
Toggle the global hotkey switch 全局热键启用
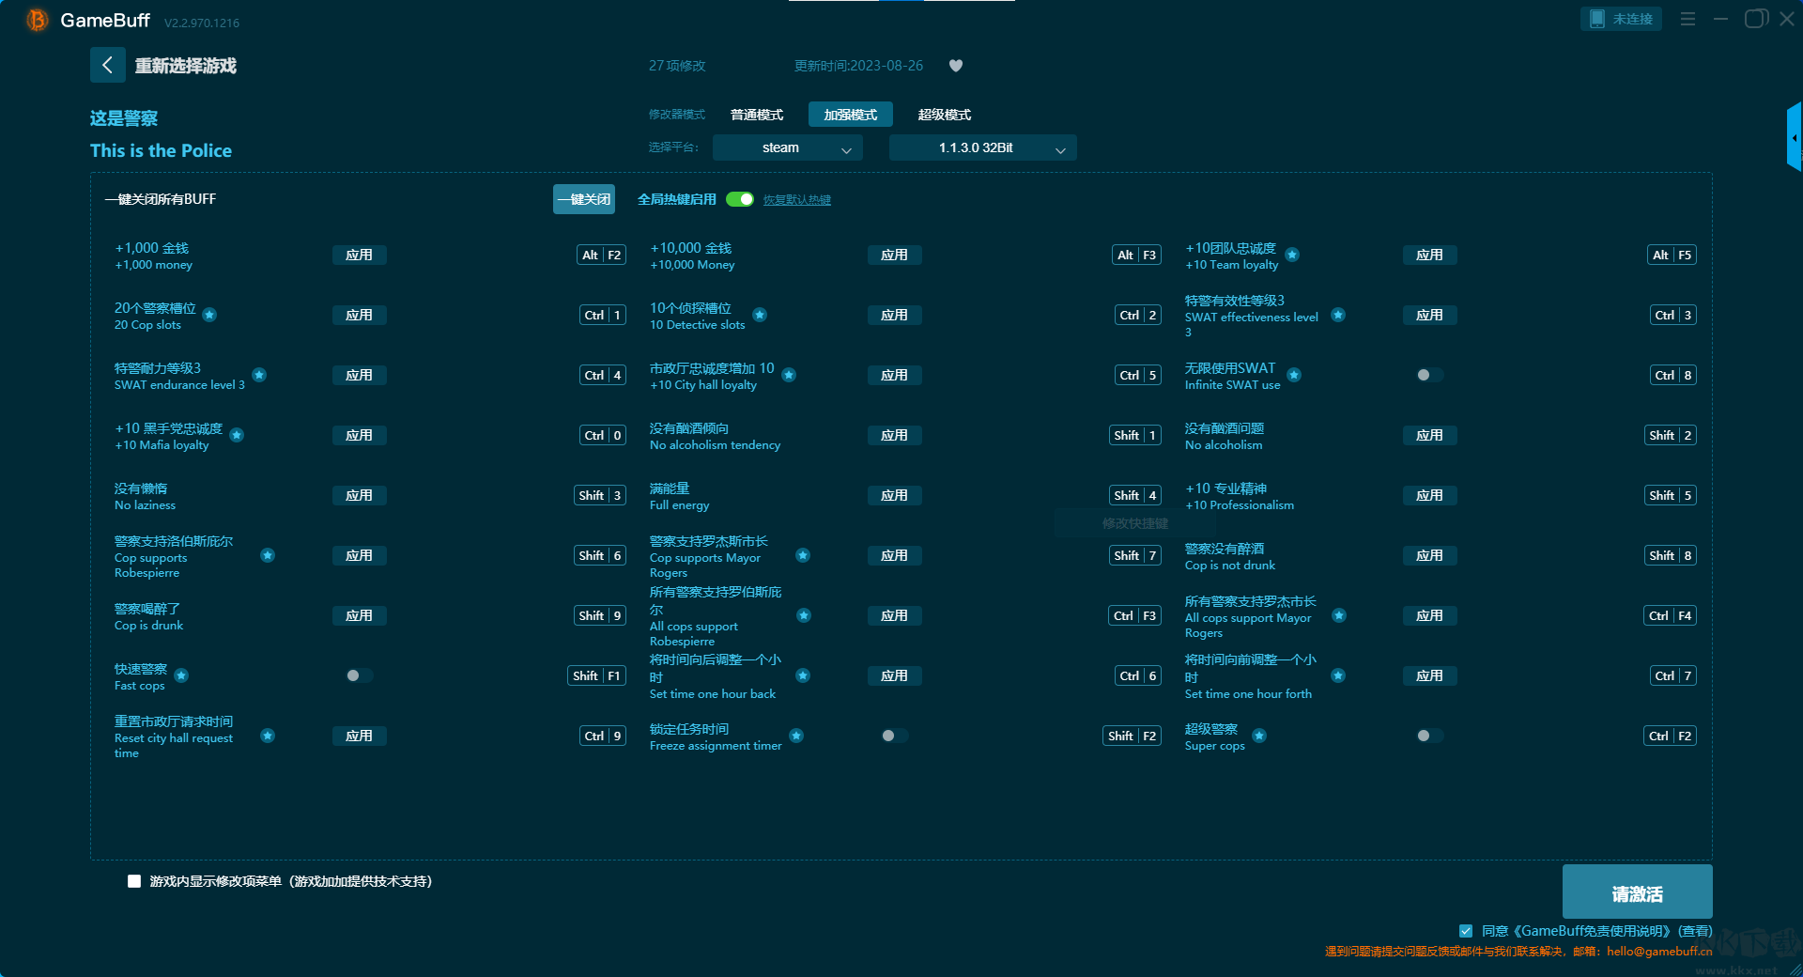(740, 199)
